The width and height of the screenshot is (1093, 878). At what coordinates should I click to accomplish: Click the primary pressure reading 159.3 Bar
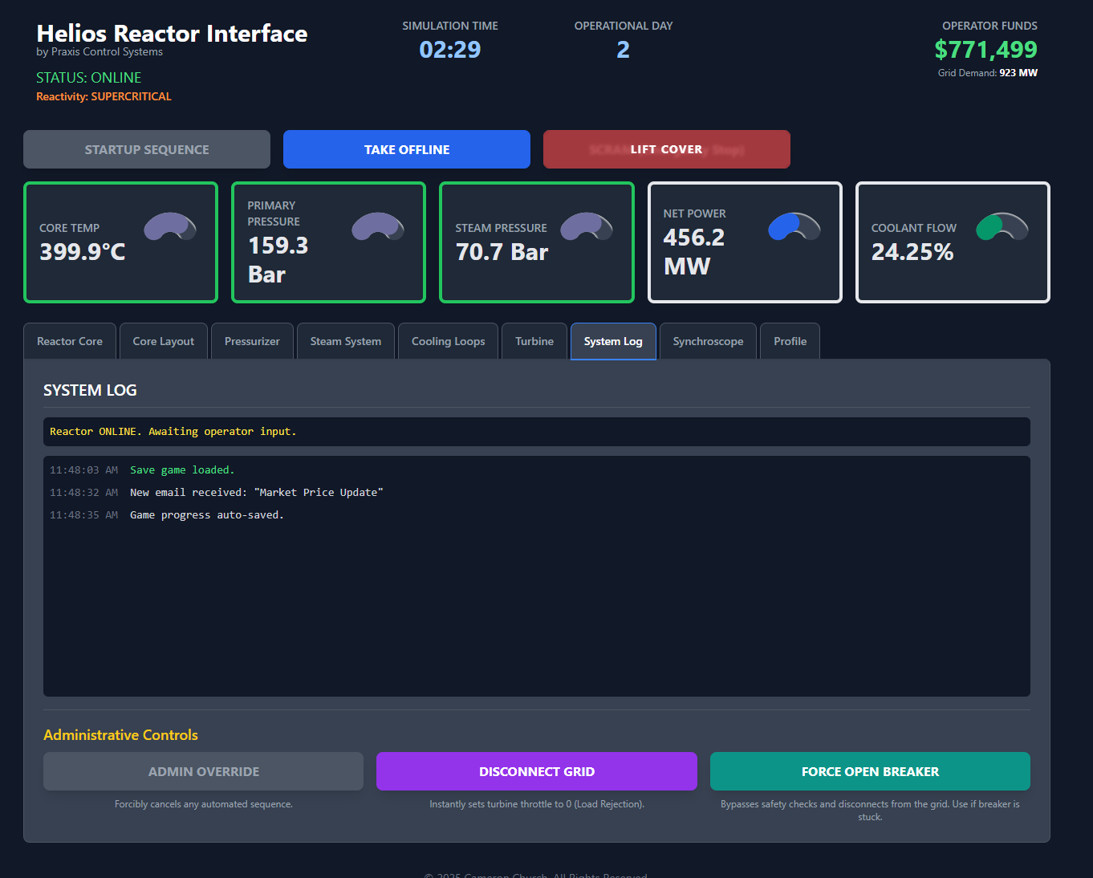[278, 260]
